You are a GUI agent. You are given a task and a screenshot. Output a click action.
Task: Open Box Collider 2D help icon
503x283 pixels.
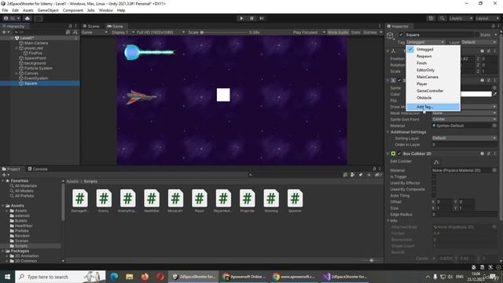click(x=482, y=154)
